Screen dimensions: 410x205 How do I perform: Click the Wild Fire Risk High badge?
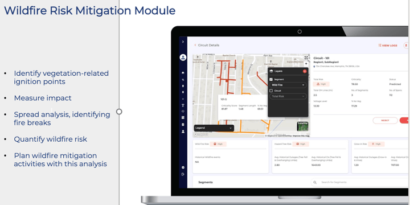click(x=218, y=144)
